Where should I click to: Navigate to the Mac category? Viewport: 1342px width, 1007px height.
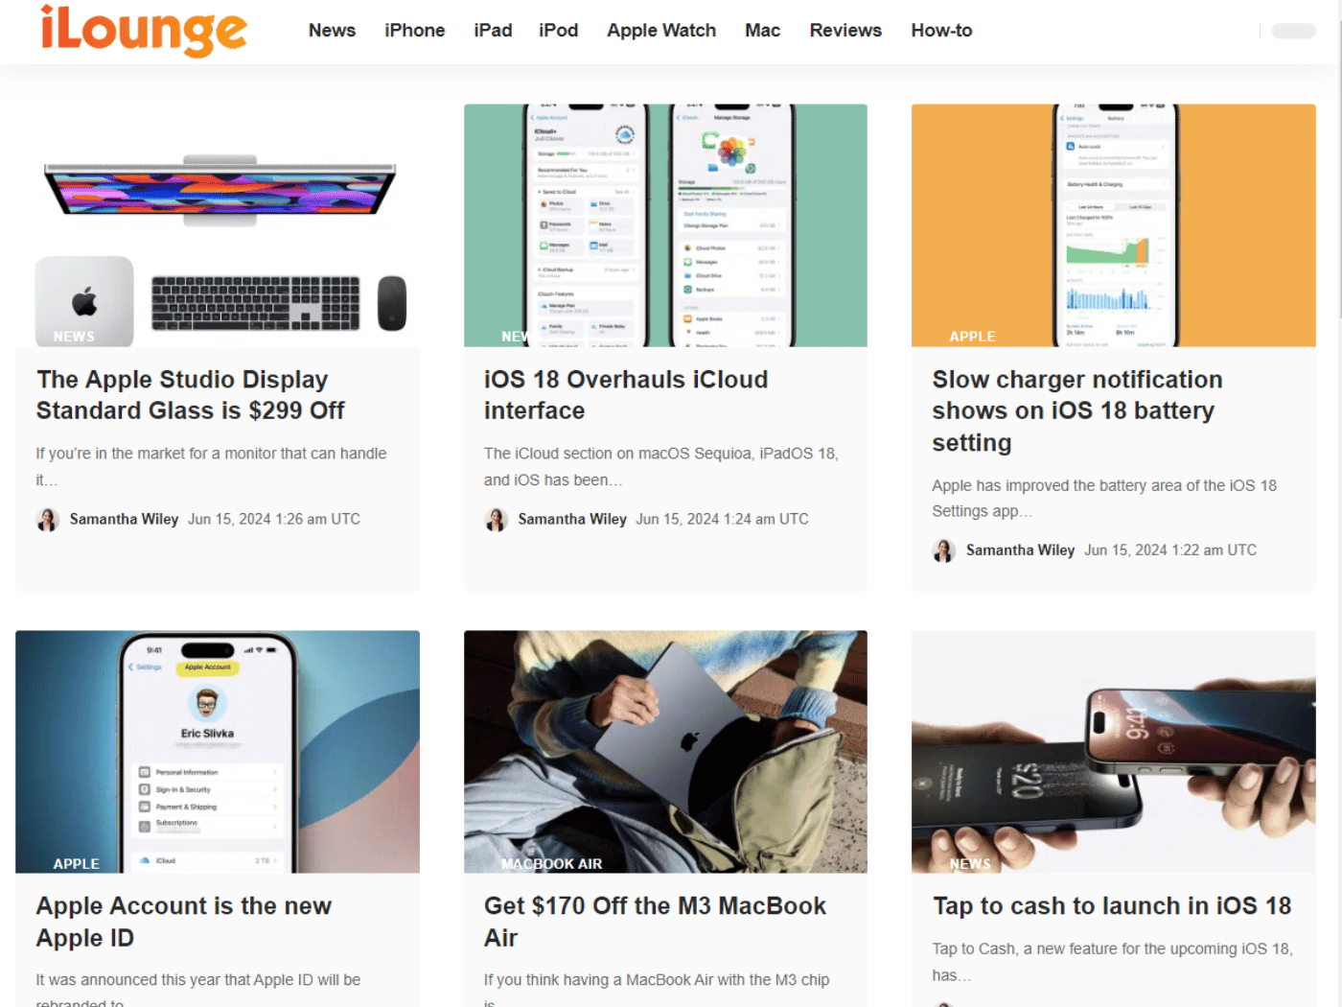[762, 31]
